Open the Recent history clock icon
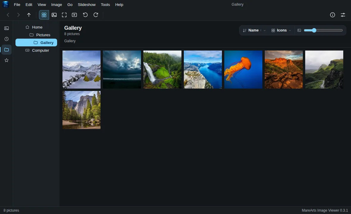The image size is (351, 214). click(7, 39)
